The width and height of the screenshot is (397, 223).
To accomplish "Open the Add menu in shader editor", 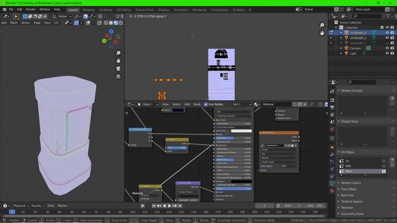I will coord(187,104).
